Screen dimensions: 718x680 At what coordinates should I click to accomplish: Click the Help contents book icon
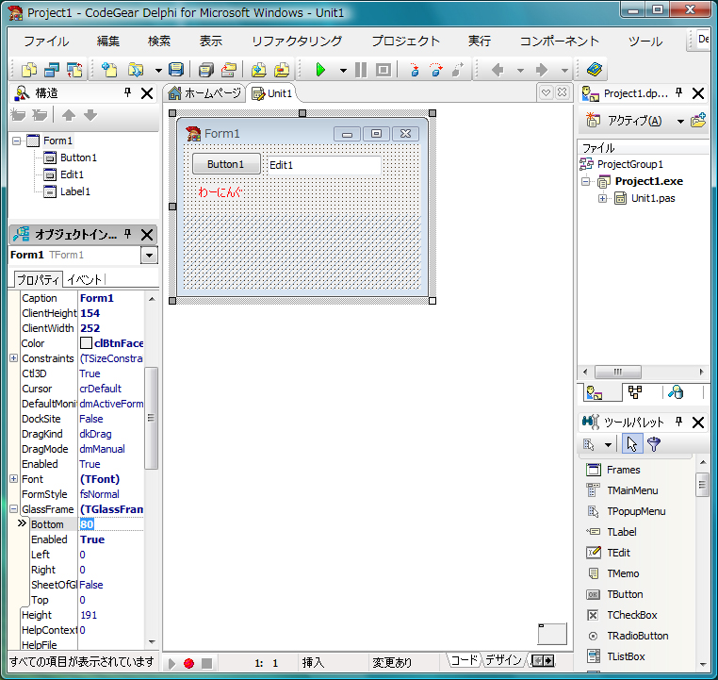[x=595, y=70]
